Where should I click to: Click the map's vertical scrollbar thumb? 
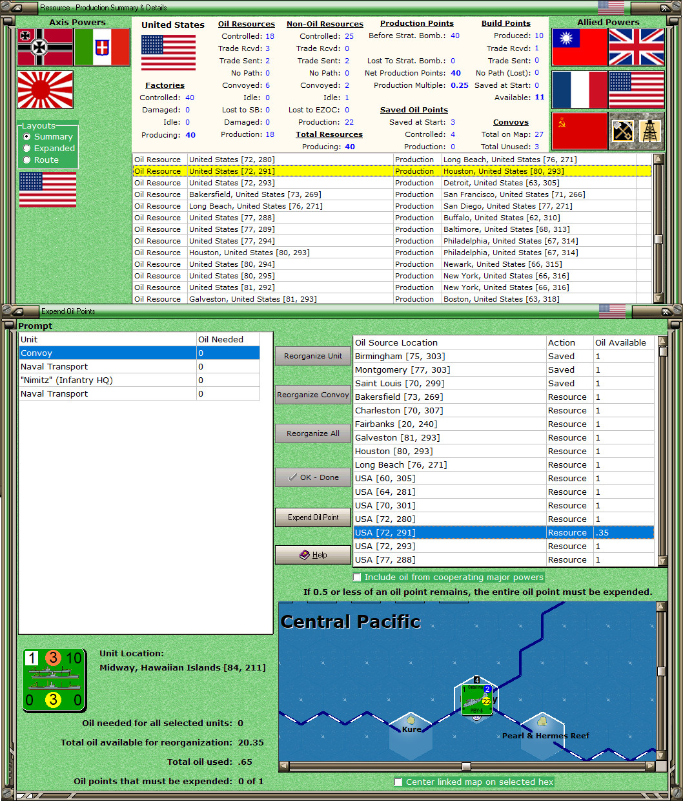pos(661,672)
